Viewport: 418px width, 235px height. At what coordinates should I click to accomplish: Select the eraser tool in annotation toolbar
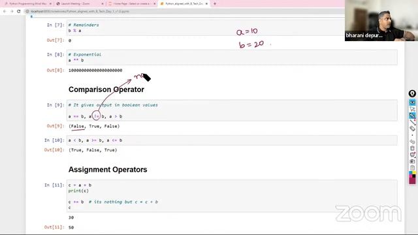(412, 129)
